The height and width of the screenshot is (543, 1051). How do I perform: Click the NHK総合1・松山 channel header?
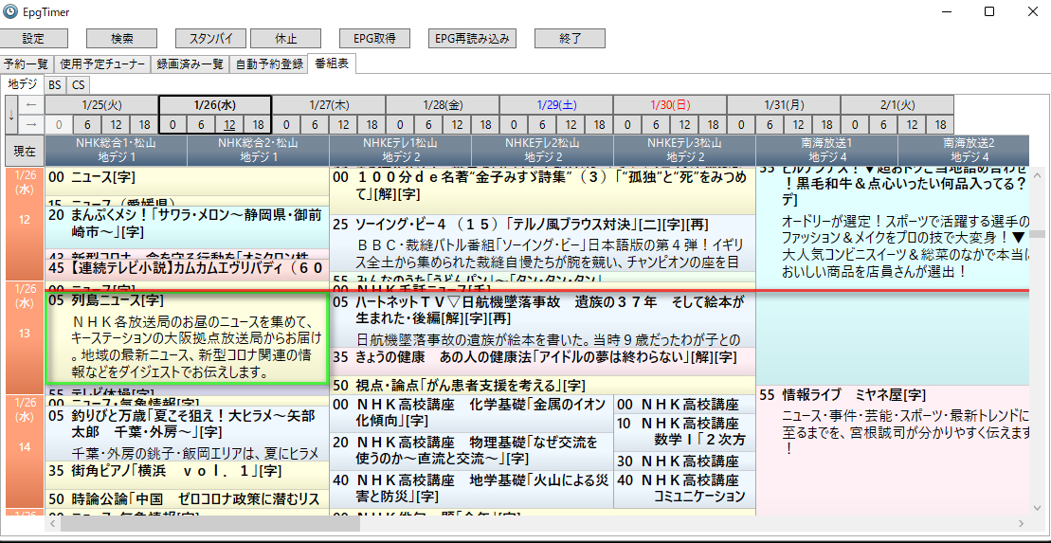pos(116,150)
